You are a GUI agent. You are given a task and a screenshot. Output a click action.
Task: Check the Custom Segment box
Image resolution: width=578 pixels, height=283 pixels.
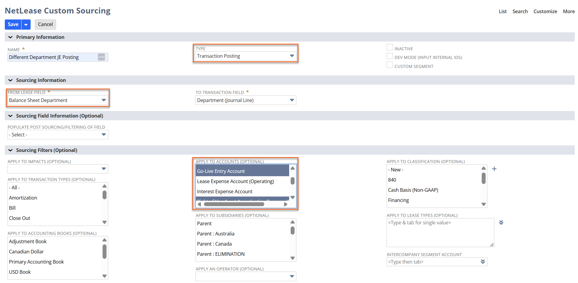[390, 65]
